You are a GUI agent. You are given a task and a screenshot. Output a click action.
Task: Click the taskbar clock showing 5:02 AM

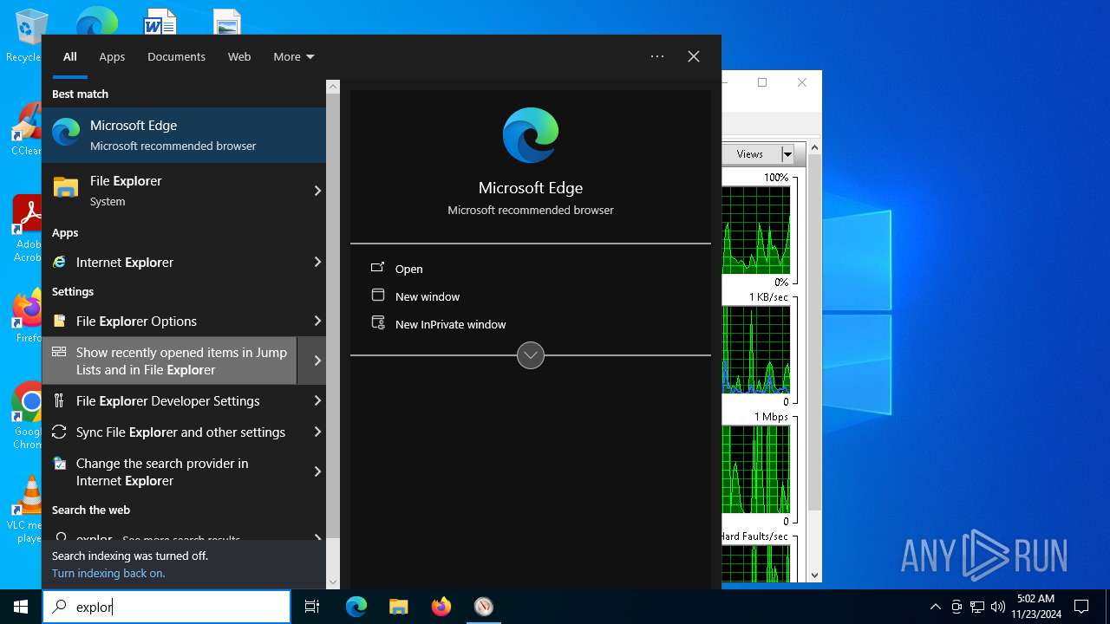point(1035,607)
